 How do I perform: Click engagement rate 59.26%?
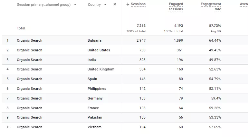(215, 108)
